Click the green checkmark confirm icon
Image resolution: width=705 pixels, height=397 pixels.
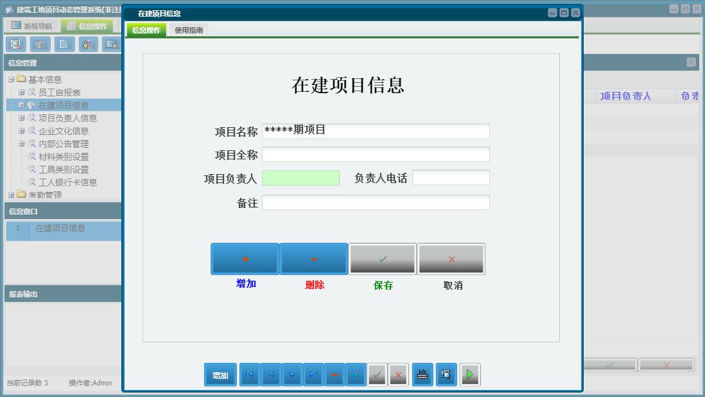pos(377,375)
